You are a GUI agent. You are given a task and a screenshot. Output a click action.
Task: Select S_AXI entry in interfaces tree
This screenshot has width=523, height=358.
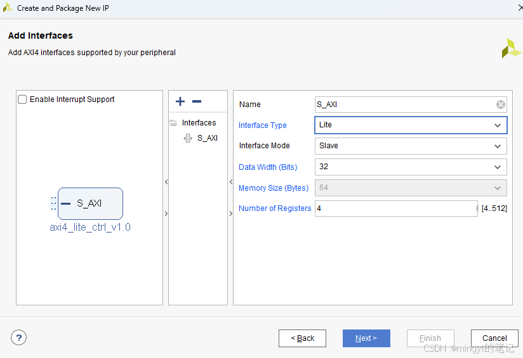(207, 138)
